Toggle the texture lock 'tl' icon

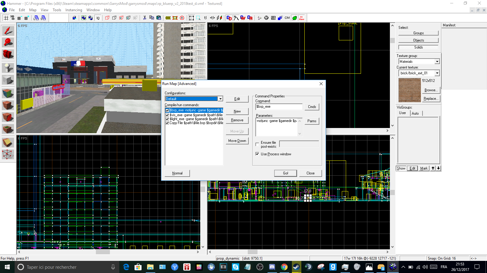click(x=205, y=18)
